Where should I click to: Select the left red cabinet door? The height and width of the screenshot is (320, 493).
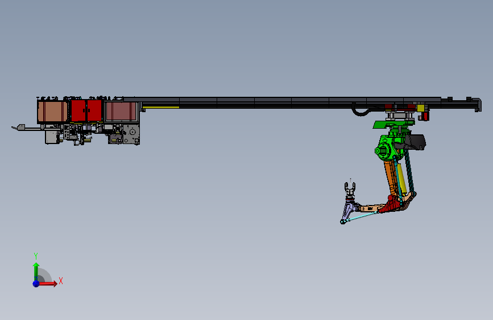pyautogui.click(x=78, y=110)
